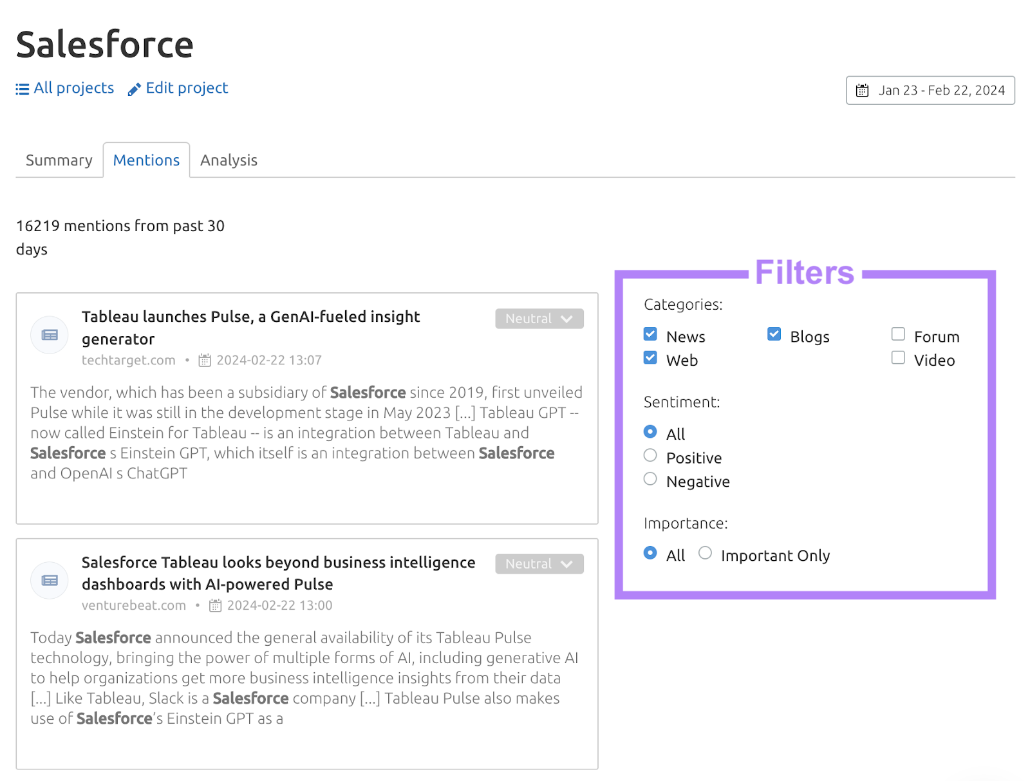Enable the Video category checkbox
Image resolution: width=1030 pixels, height=781 pixels.
898,358
